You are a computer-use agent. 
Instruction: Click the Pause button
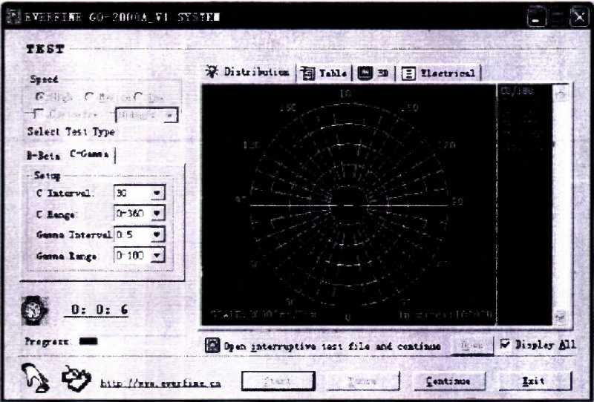tap(363, 380)
